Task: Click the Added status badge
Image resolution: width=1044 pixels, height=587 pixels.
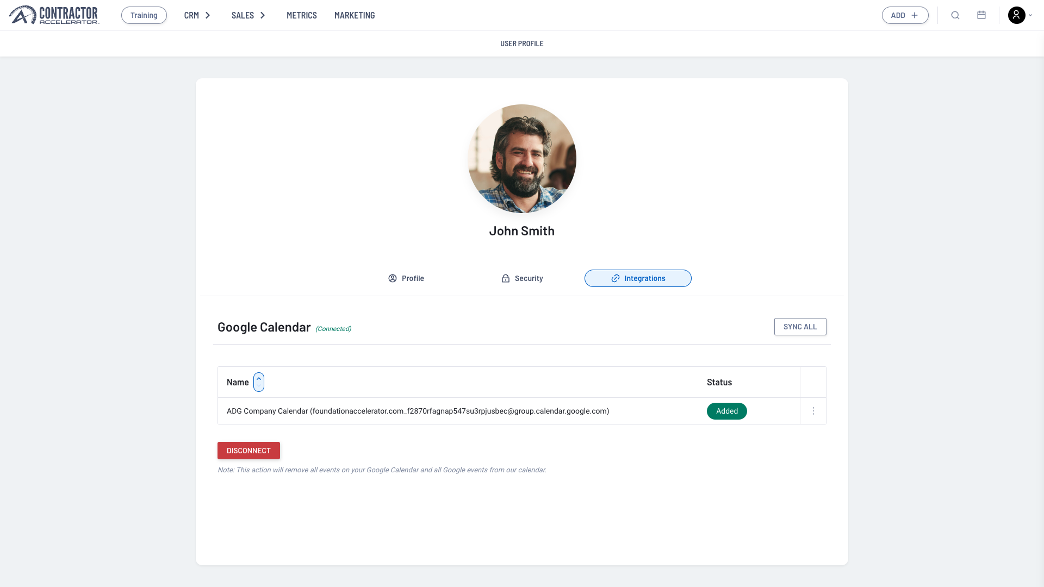Action: 727,411
